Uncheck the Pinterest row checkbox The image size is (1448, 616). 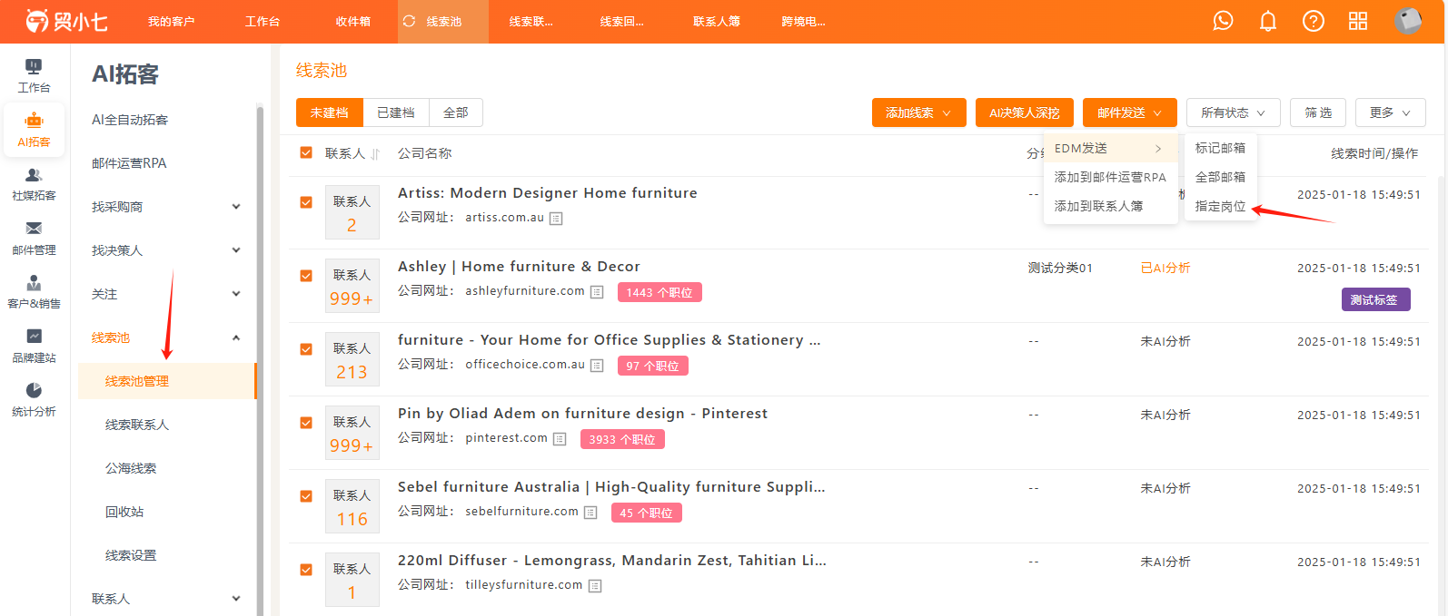tap(306, 423)
